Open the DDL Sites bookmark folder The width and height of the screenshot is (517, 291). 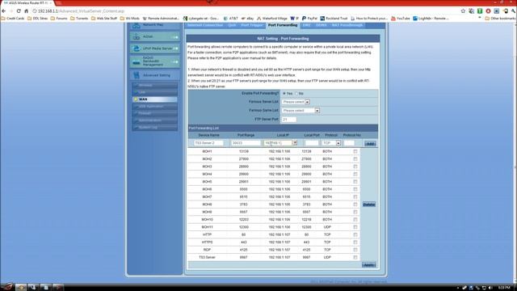coord(38,19)
